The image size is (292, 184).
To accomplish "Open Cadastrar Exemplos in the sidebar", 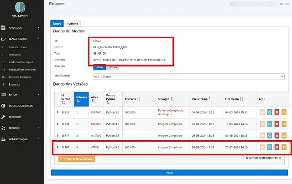I will pos(21,62).
